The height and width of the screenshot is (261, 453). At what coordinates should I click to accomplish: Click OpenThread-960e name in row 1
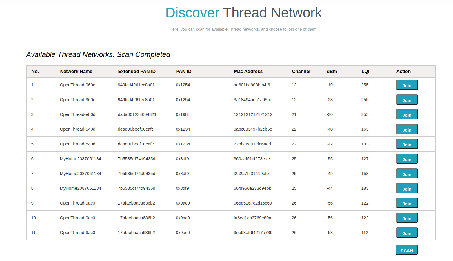78,85
